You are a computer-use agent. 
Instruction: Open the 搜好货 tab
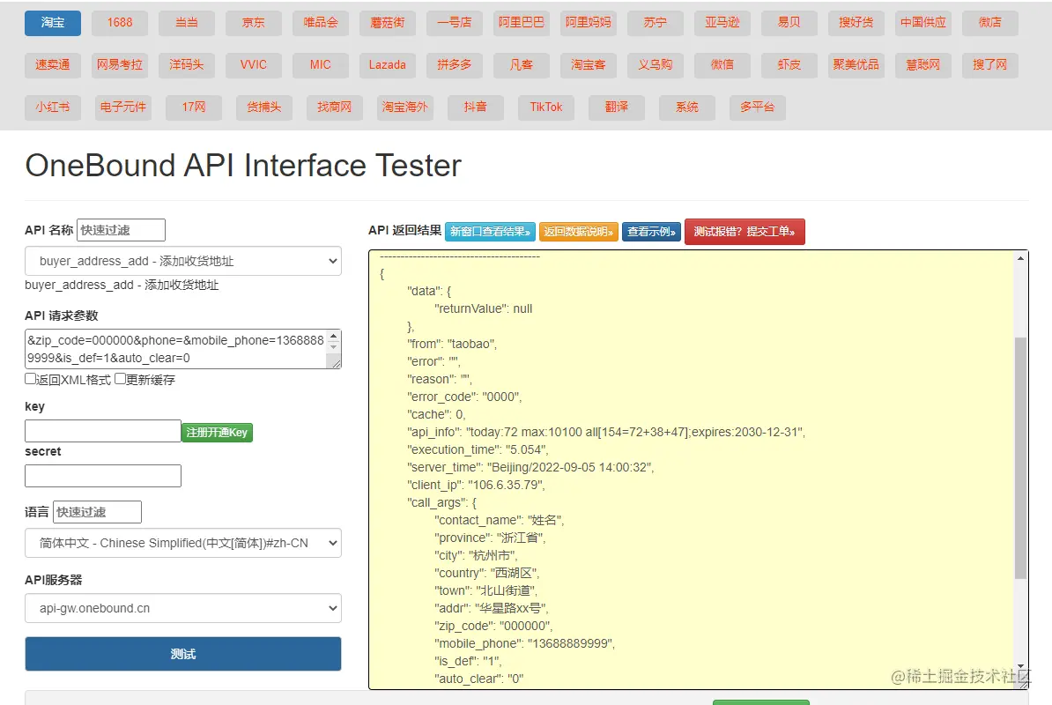tap(856, 23)
